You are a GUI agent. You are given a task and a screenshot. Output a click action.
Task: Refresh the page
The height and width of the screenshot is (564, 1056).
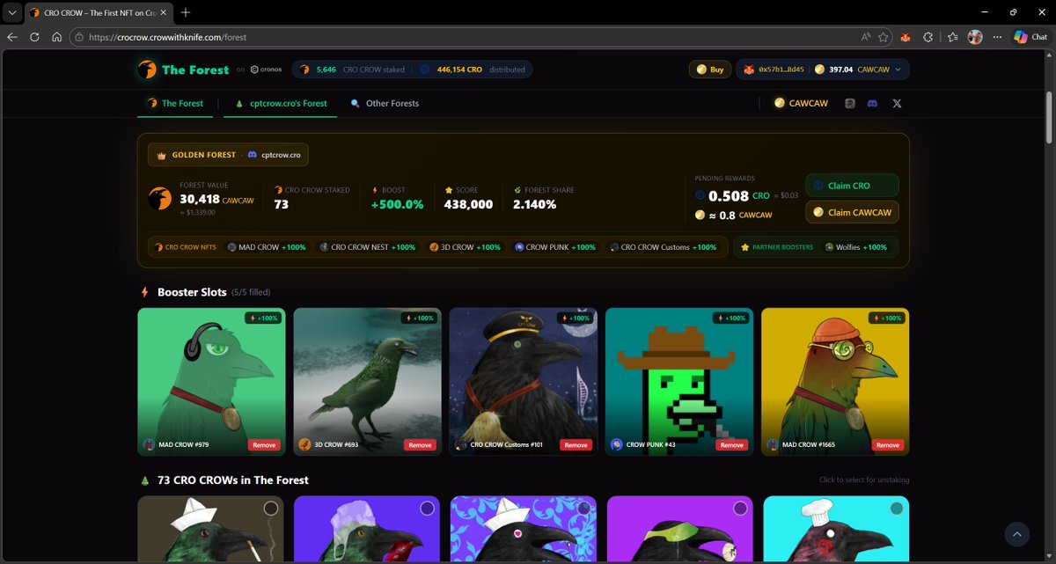[34, 37]
